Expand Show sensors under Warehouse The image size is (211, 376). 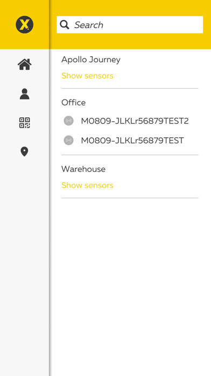click(x=87, y=185)
